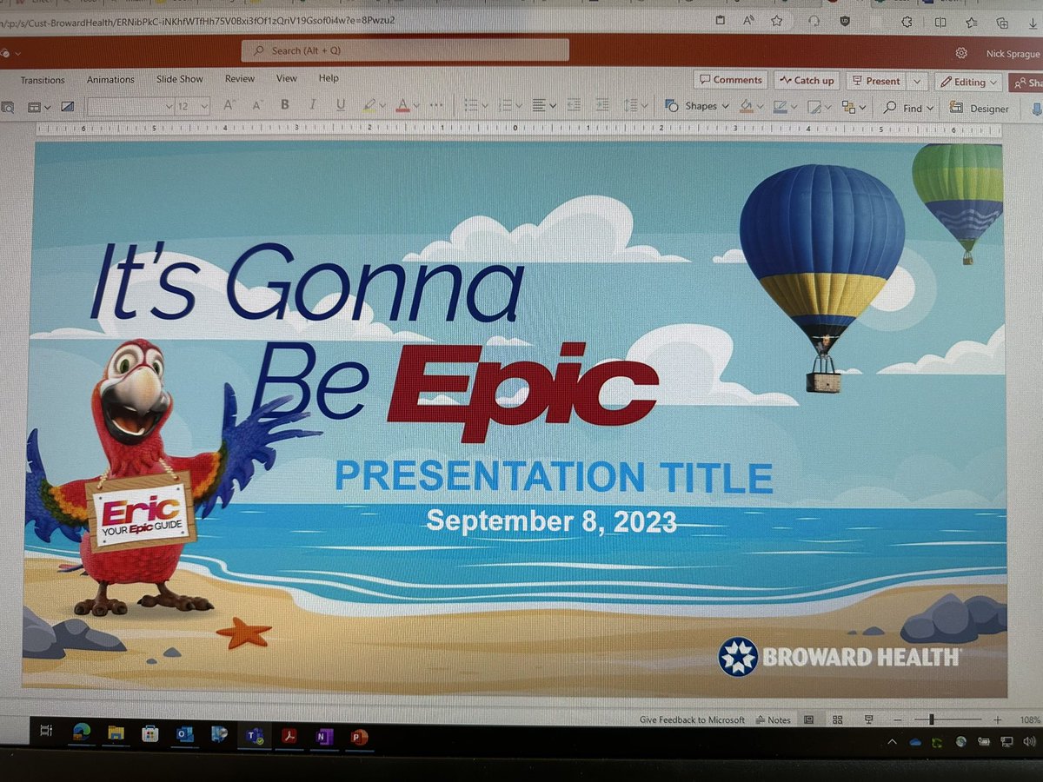1043x782 pixels.
Task: Click the bullets list icon
Action: [472, 105]
